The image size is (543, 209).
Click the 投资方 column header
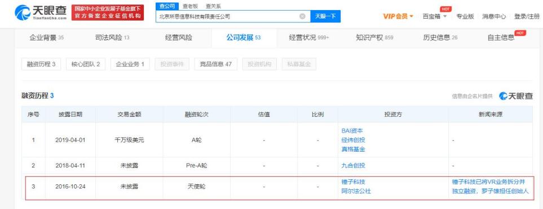pos(393,115)
